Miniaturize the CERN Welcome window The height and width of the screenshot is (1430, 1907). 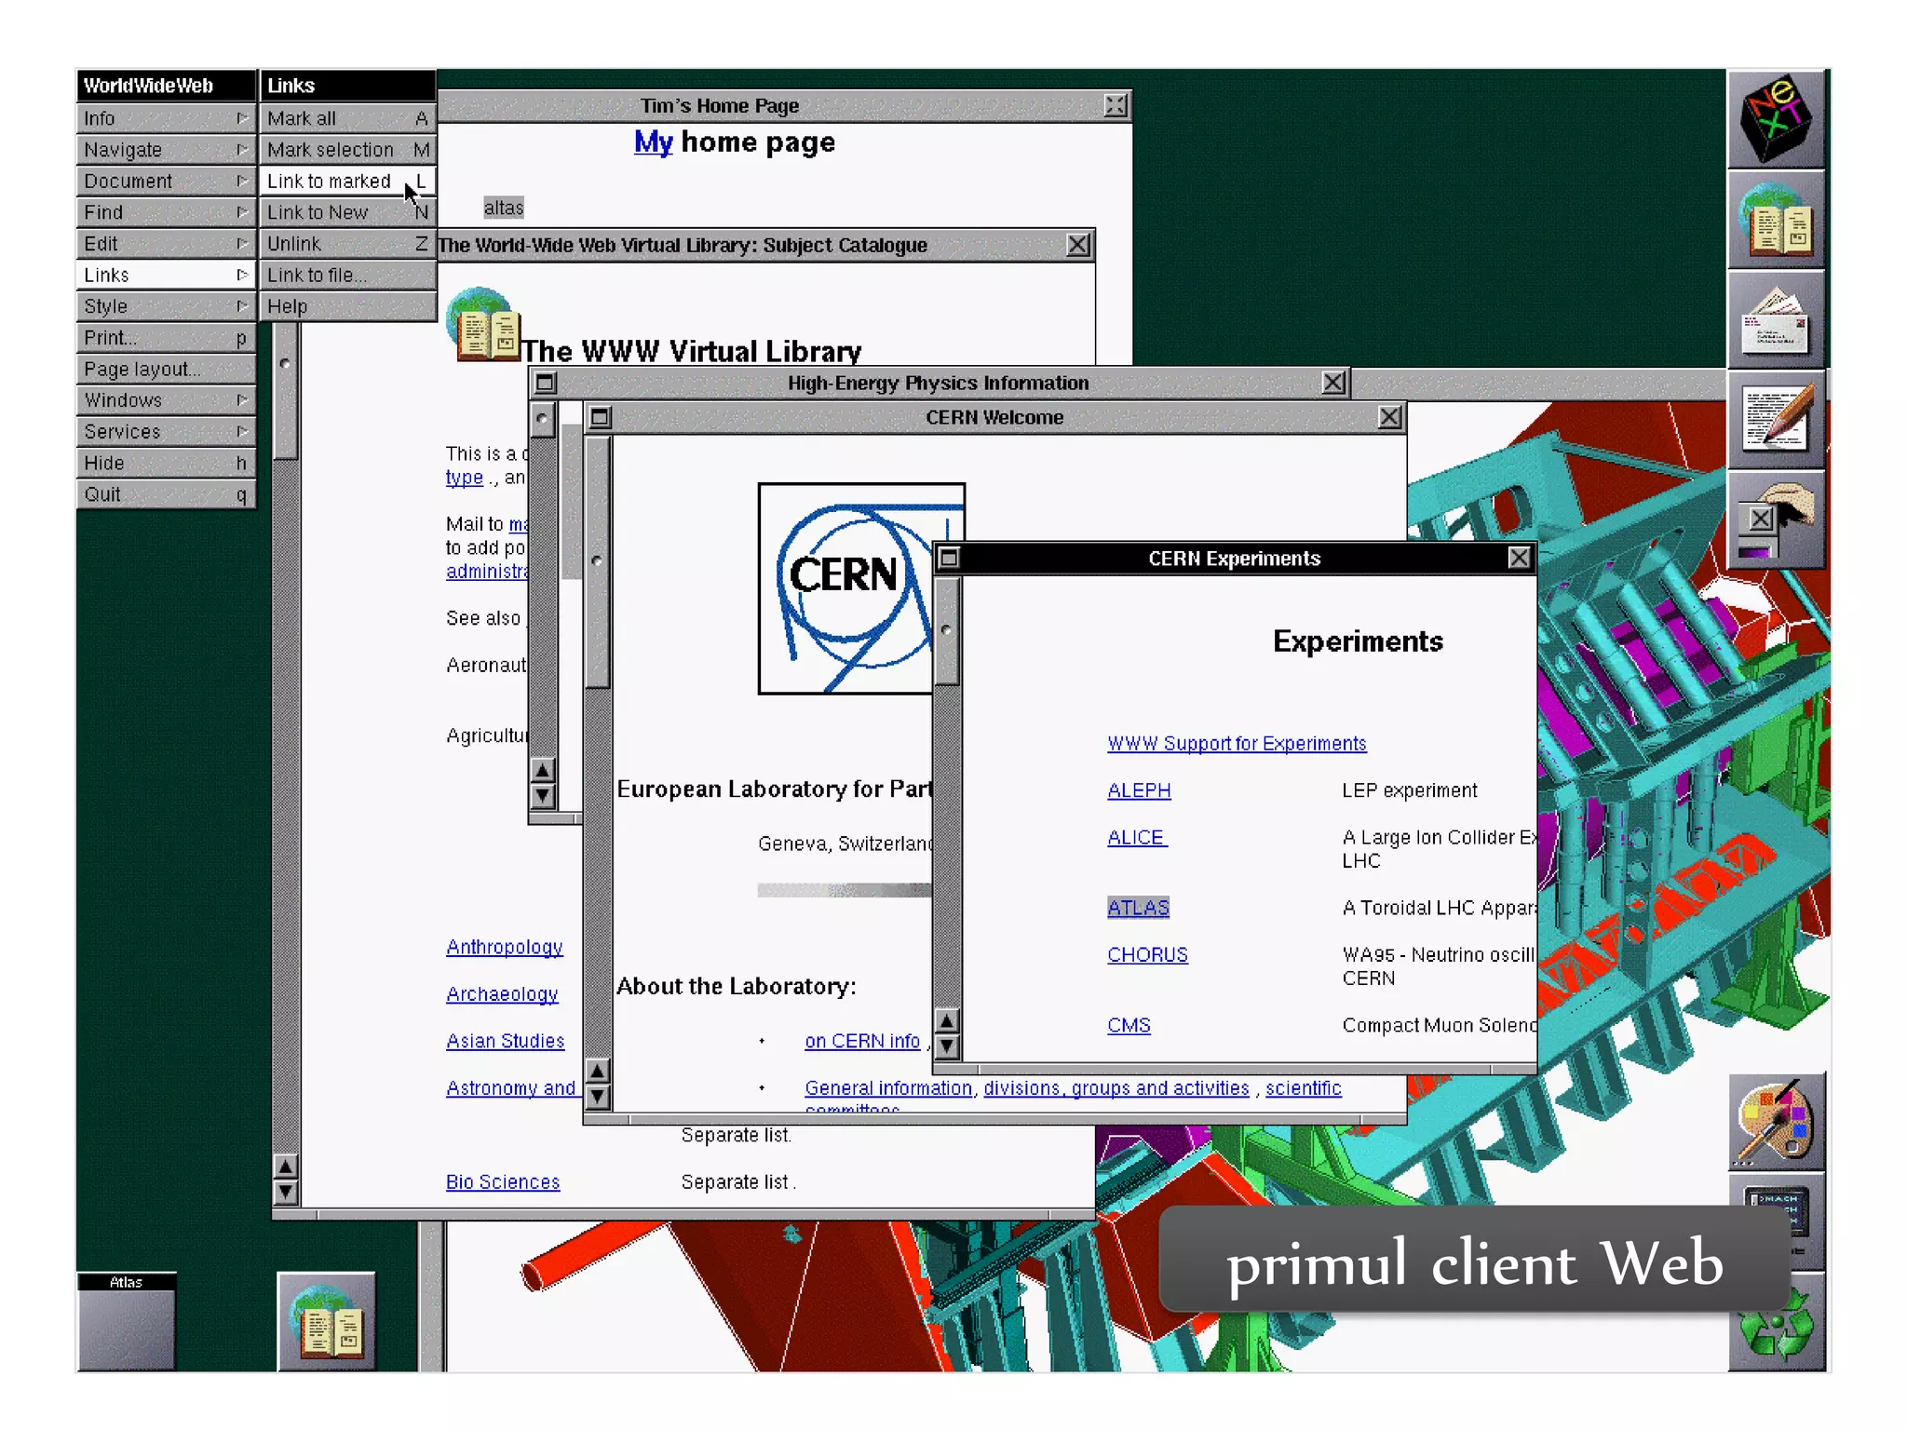tap(601, 417)
